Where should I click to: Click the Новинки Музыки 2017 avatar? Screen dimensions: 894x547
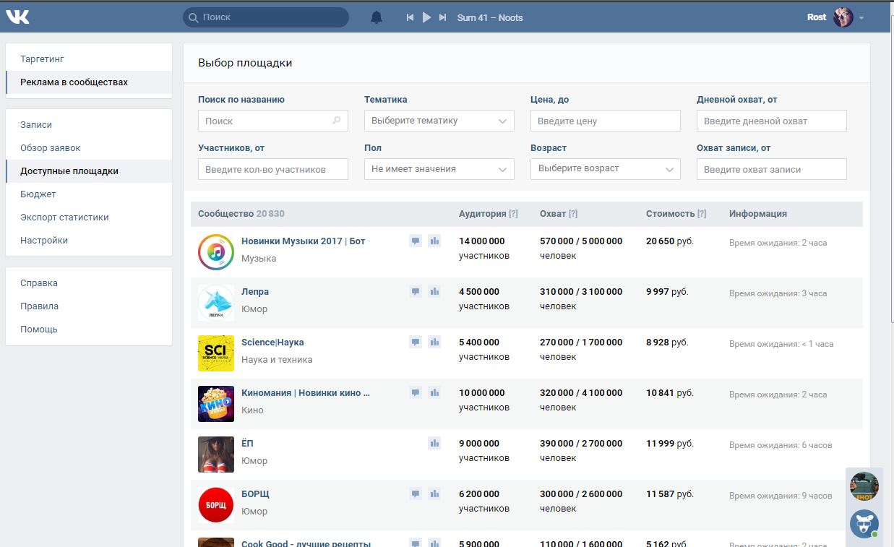click(216, 252)
